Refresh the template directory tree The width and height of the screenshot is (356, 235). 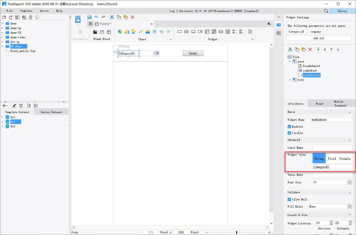coord(11,17)
